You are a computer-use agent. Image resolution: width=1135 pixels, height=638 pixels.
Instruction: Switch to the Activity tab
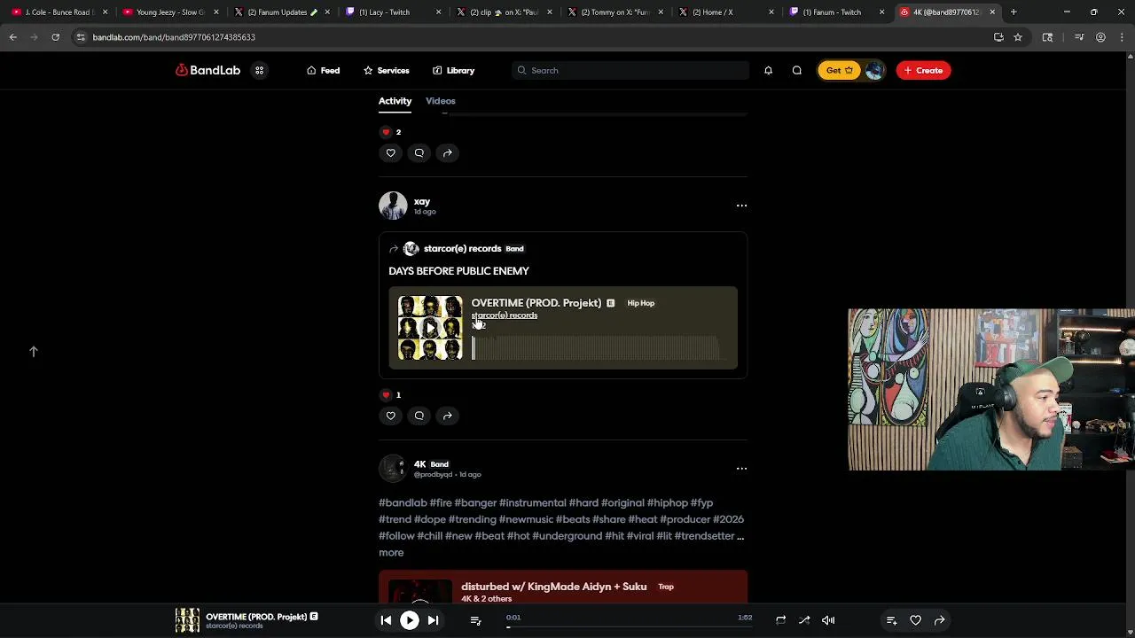[x=395, y=101]
